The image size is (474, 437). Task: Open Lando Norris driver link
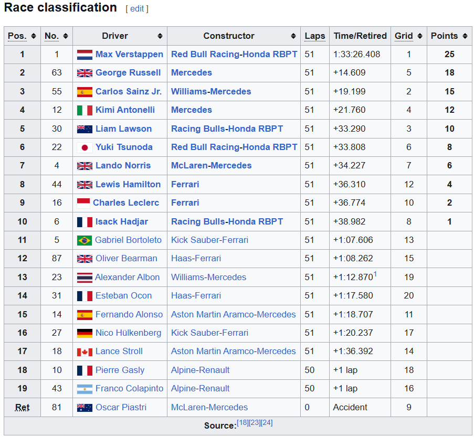tap(123, 166)
